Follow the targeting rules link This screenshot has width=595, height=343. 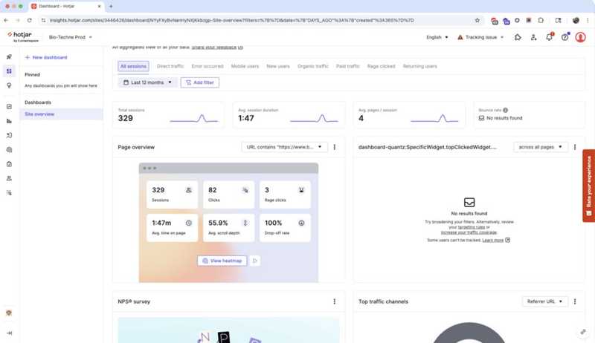[472, 227]
